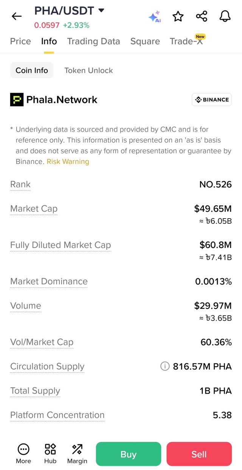Screen dimensions: 242x470
Task: Select the Coin Info toggle
Action: click(32, 70)
